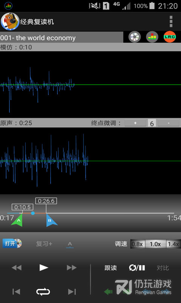Tap the parrot app logo
The height and width of the screenshot is (303, 181).
[10, 22]
